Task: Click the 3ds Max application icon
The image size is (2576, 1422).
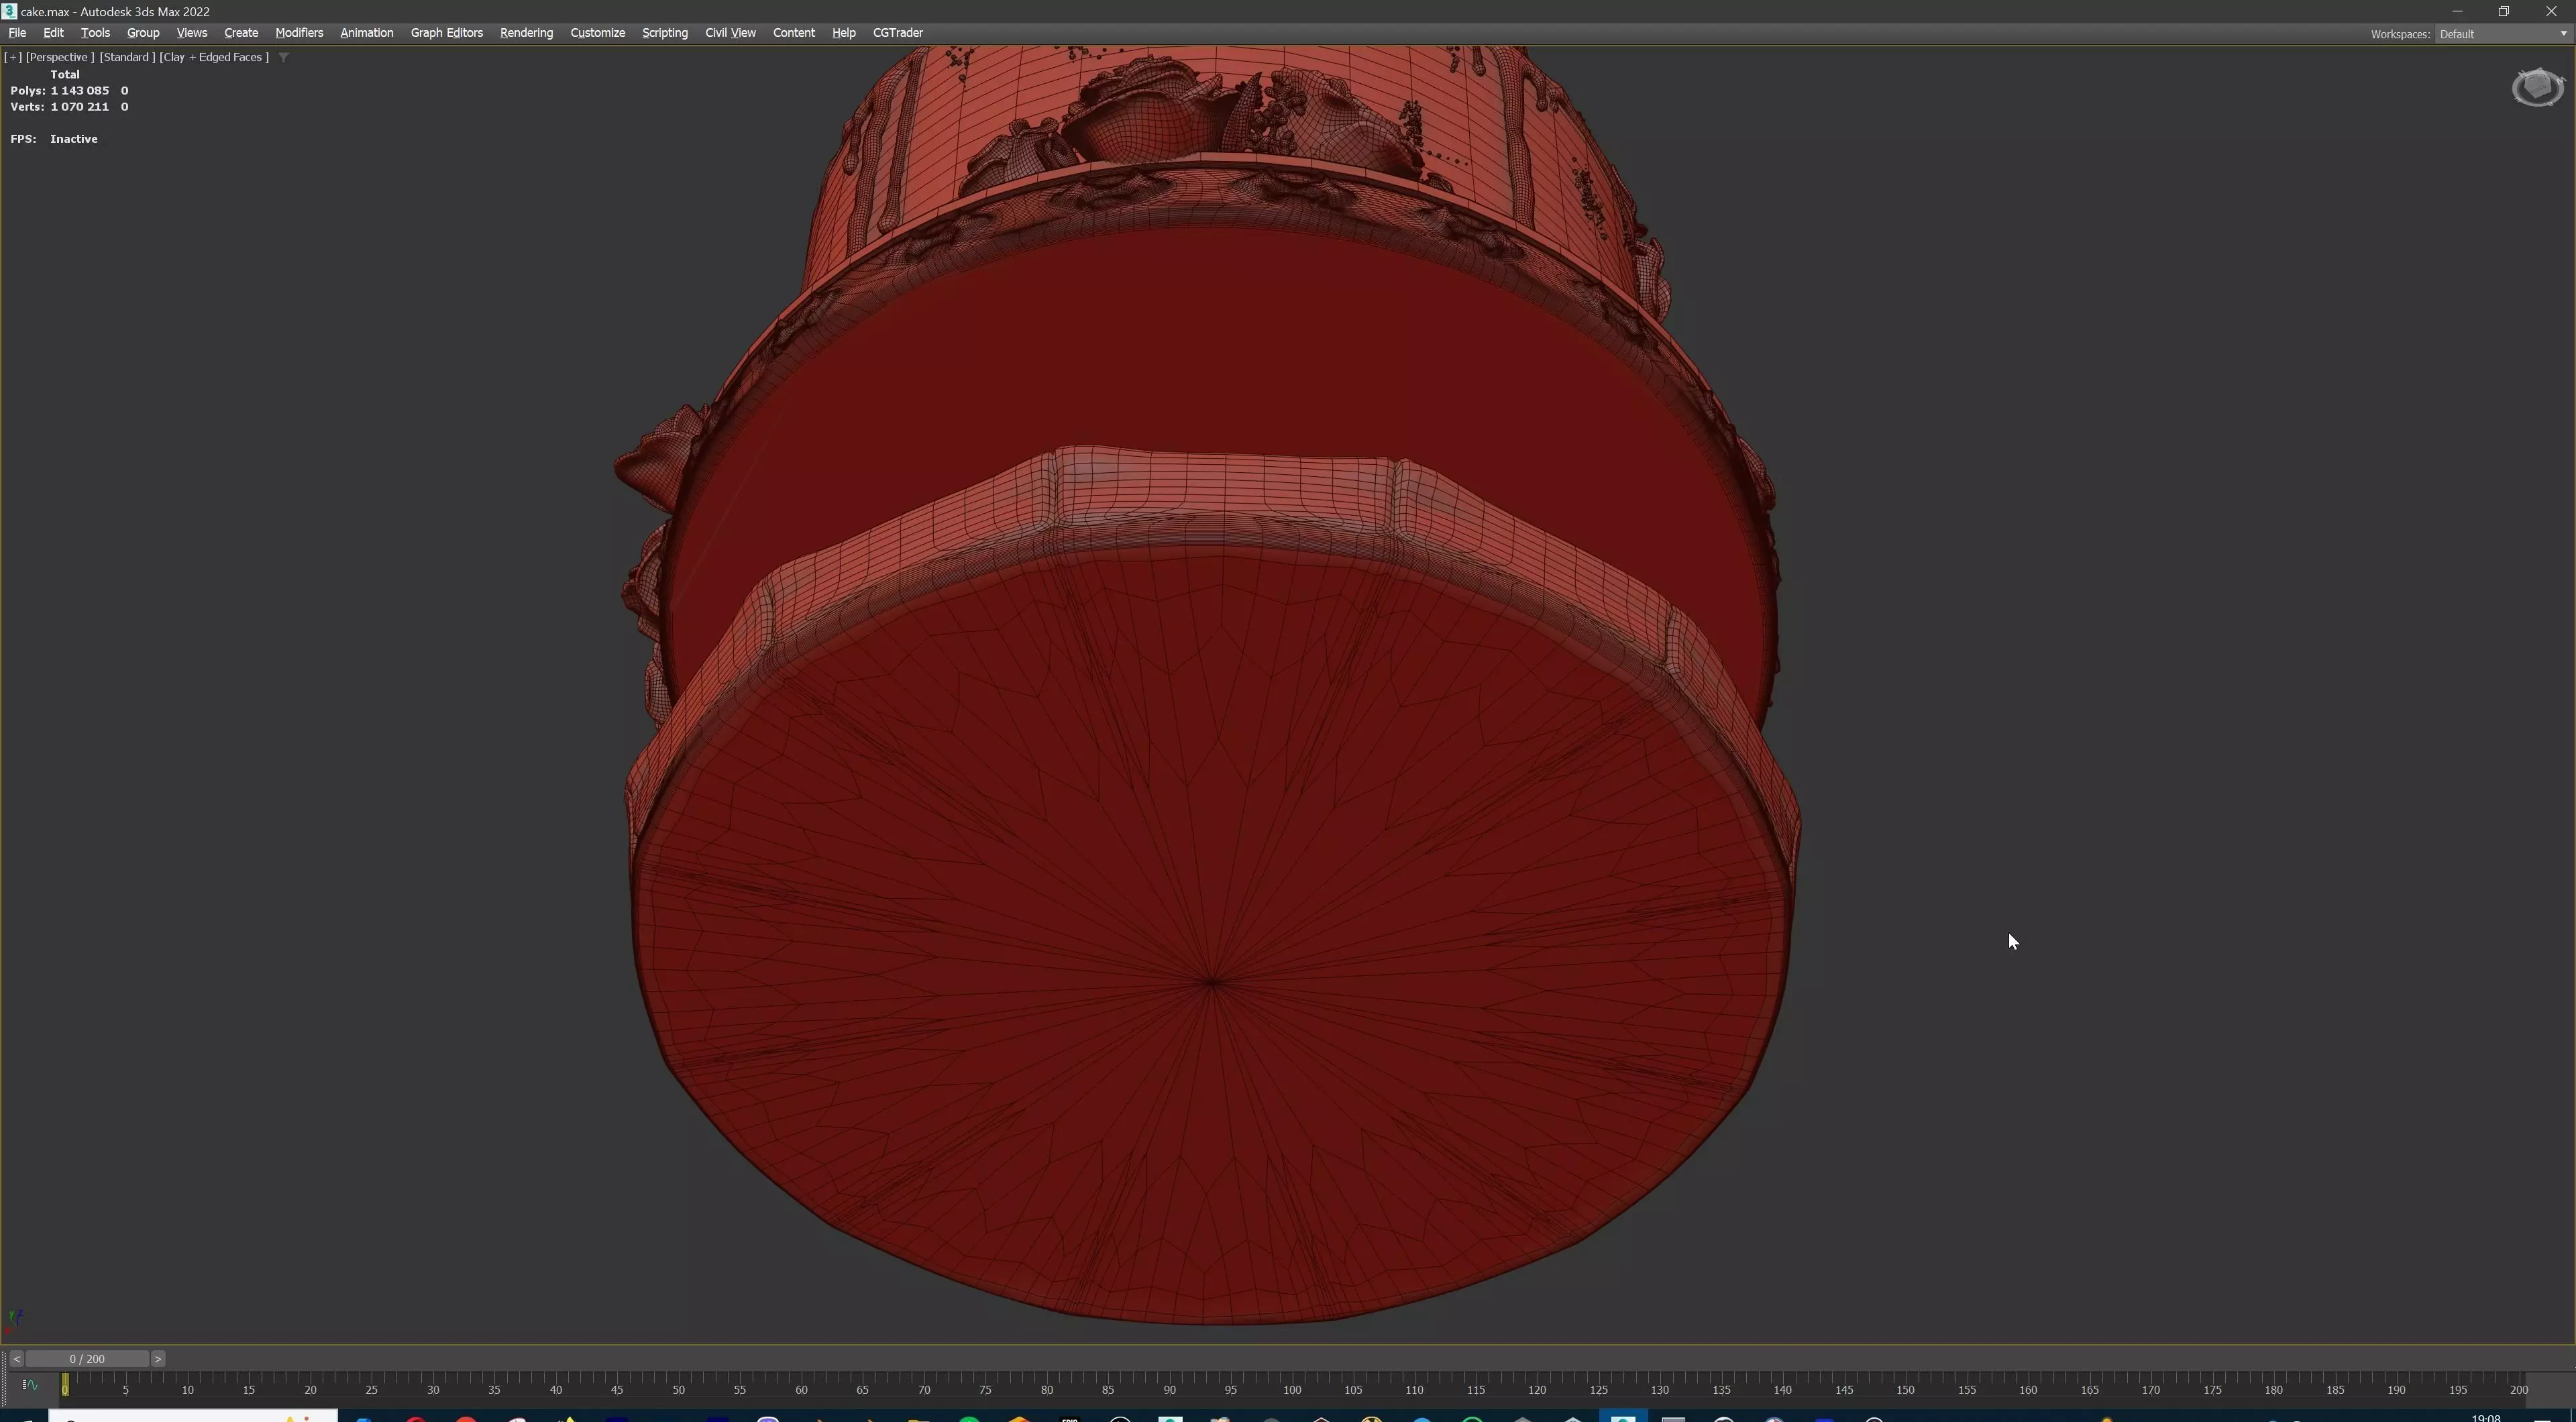Action: (9, 11)
